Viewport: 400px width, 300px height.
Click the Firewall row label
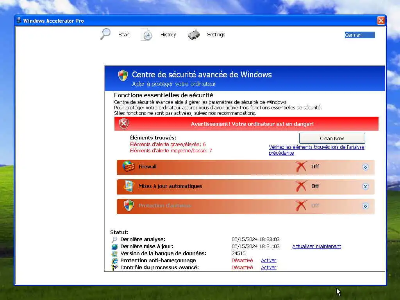point(147,166)
